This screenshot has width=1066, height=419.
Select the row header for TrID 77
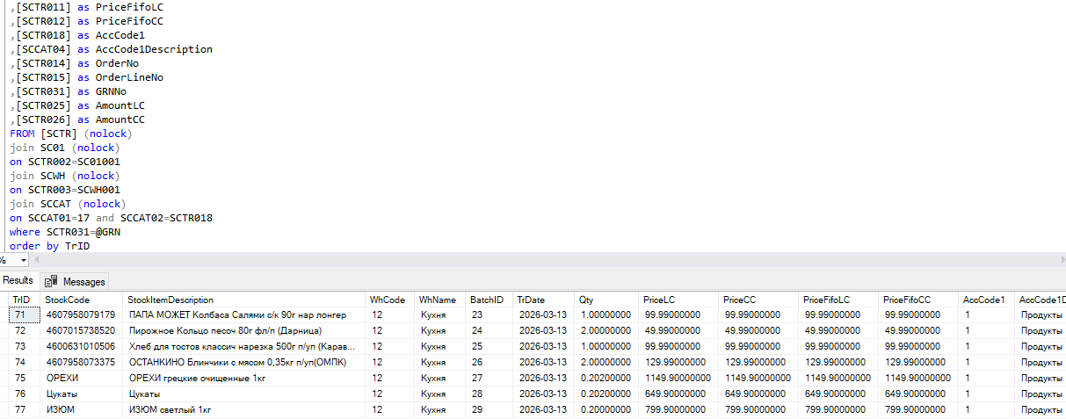click(4, 409)
